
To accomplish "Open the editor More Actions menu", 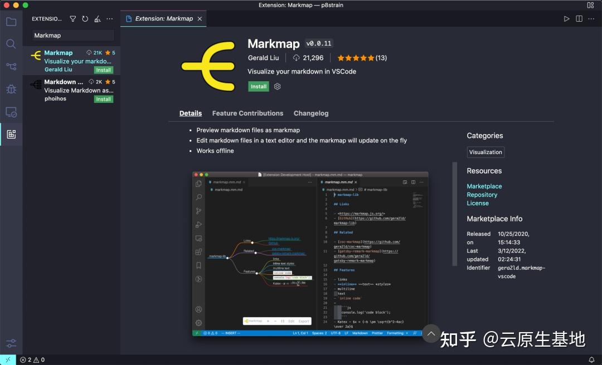I will [x=591, y=18].
